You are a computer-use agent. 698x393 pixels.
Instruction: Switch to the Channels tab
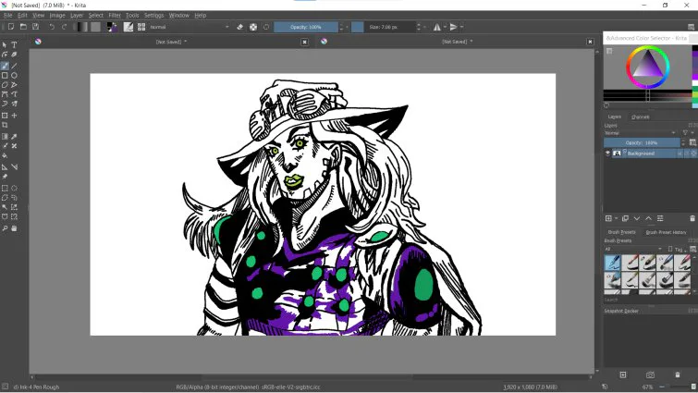tap(640, 117)
